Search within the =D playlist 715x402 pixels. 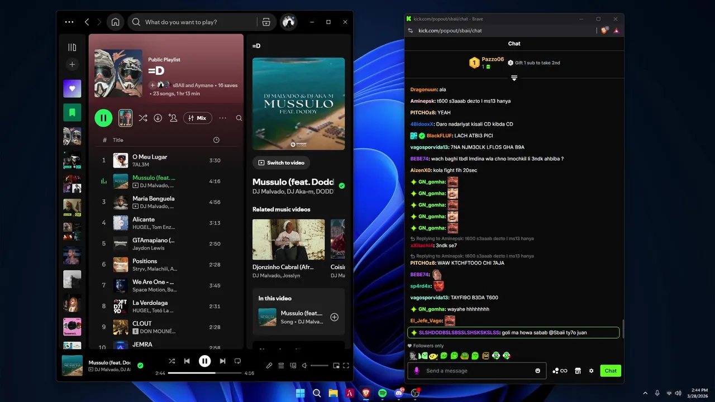(239, 118)
